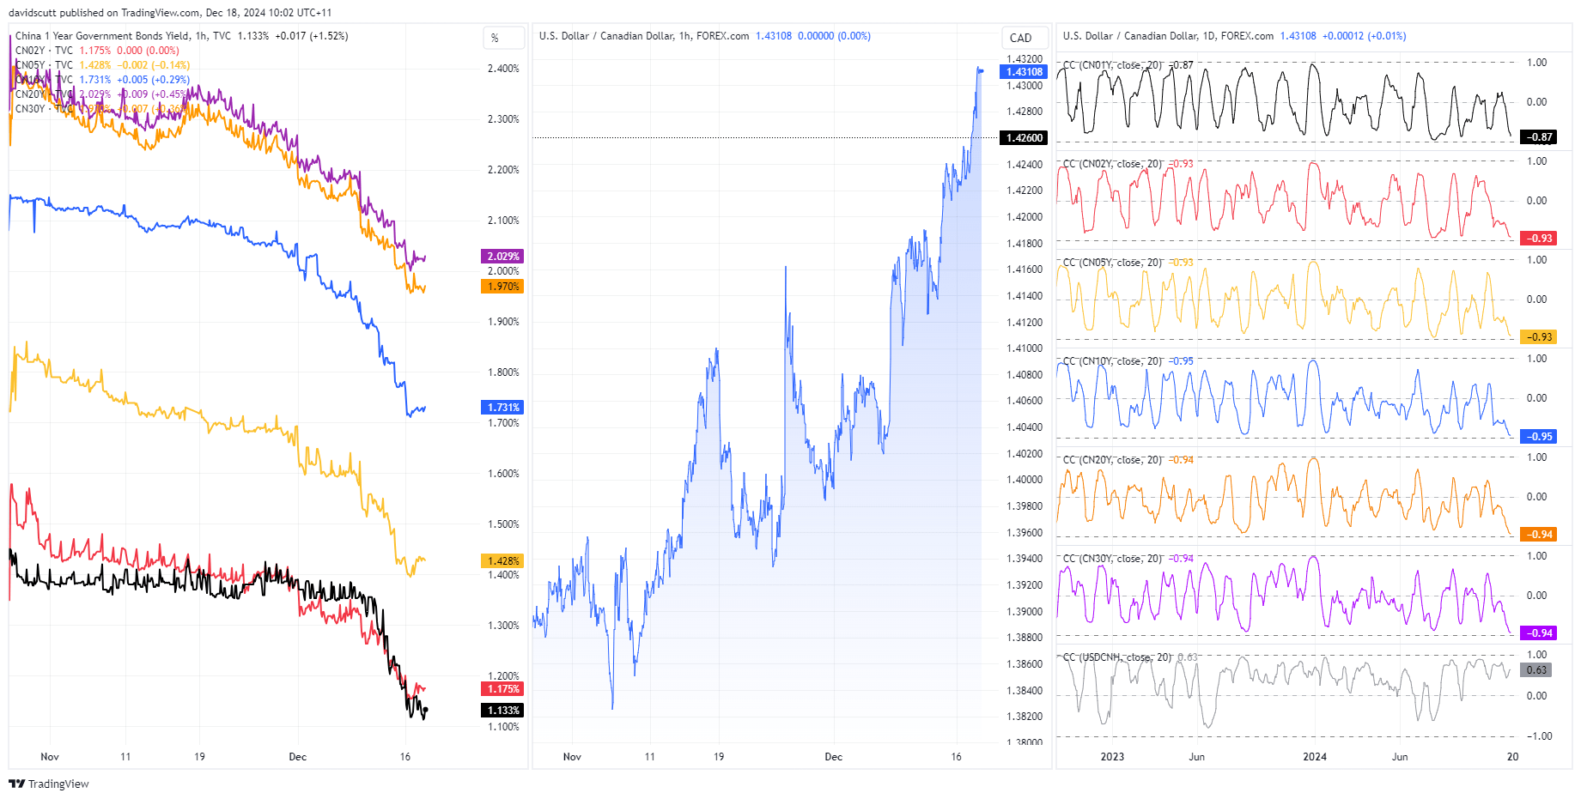Select the CN20Y · TVC legend entry

pos(44,94)
